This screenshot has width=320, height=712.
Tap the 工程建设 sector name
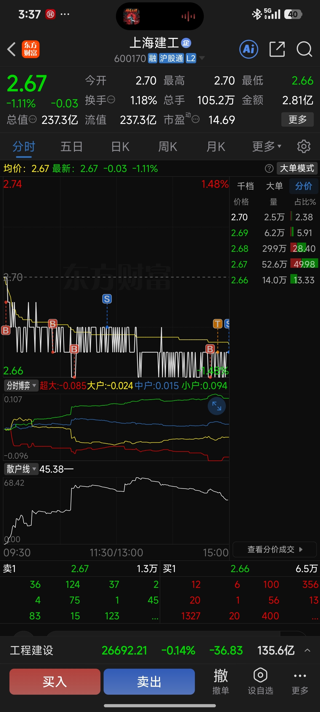click(x=31, y=650)
